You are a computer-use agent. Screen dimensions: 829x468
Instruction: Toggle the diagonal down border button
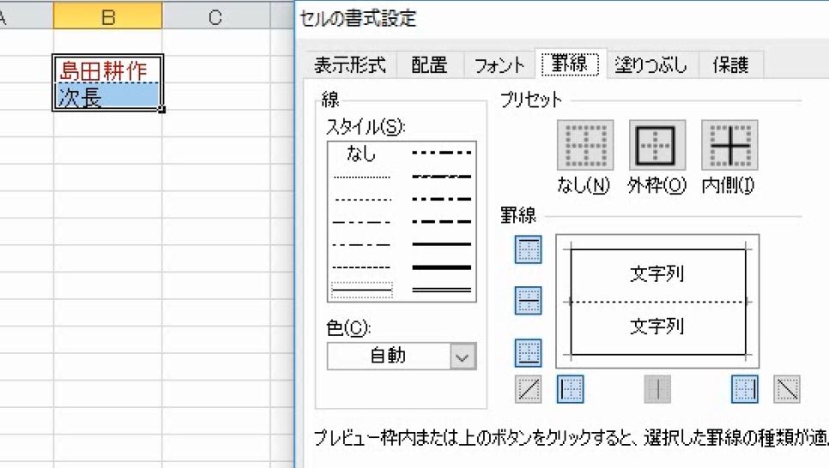[x=787, y=389]
